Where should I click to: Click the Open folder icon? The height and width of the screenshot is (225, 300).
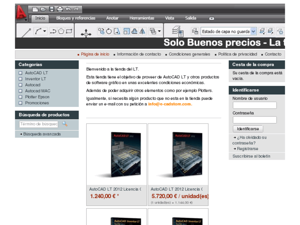tap(43, 9)
